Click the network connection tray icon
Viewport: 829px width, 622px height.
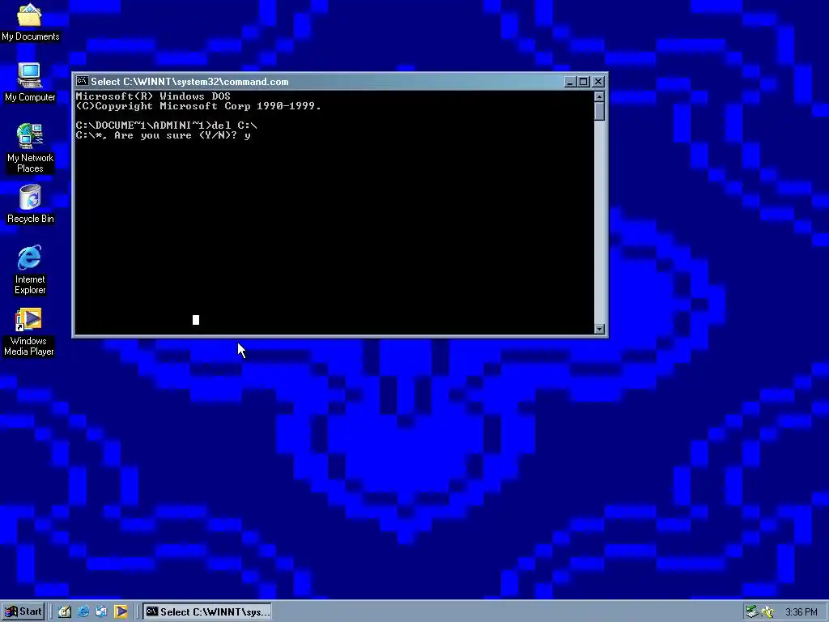tap(751, 612)
